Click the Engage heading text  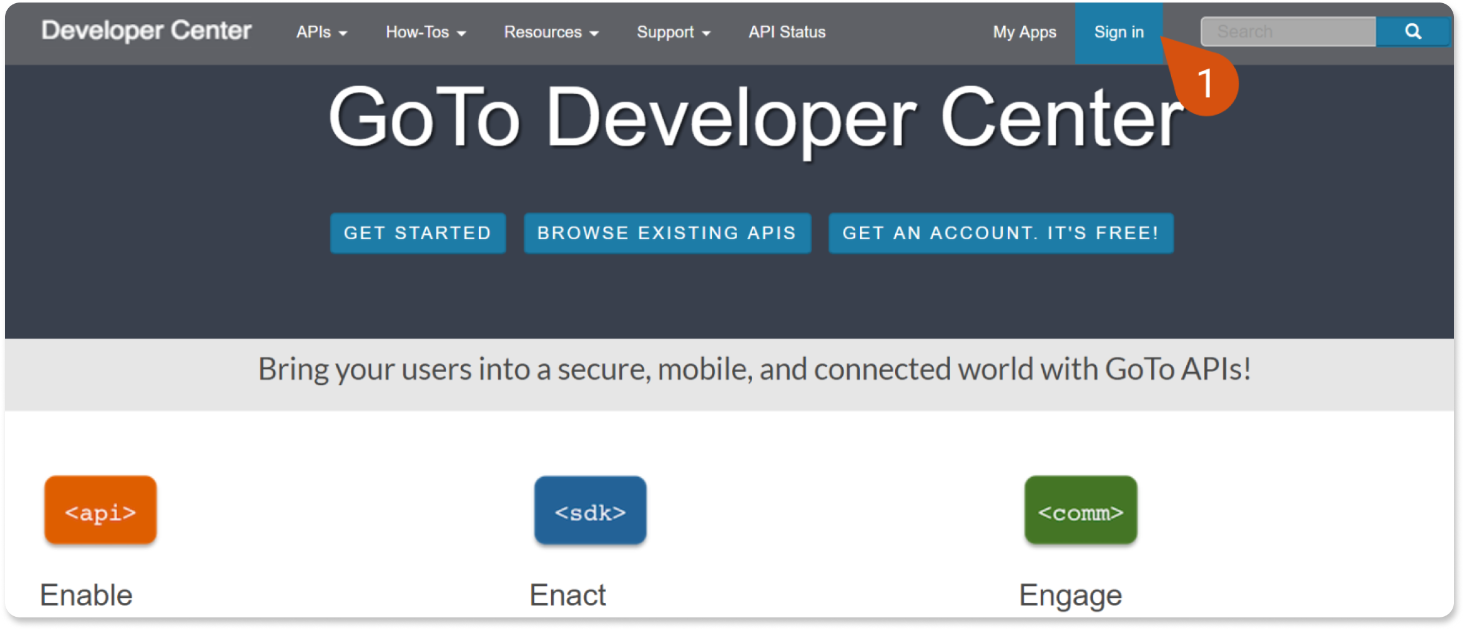tap(1070, 595)
